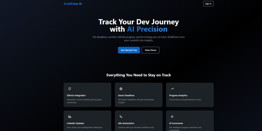Click Get Started Free button
Screen dimensions: 262x131
click(129, 50)
